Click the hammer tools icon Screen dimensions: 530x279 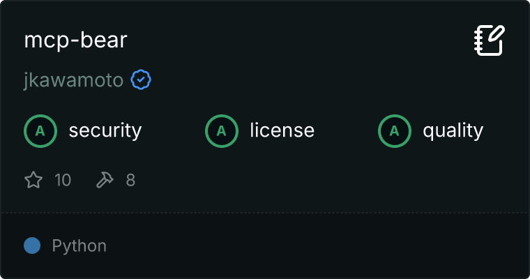(x=105, y=181)
